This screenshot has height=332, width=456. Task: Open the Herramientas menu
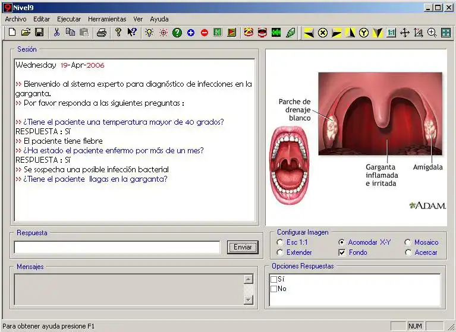coord(107,19)
